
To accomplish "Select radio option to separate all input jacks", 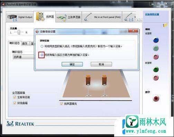I will tap(42, 55).
